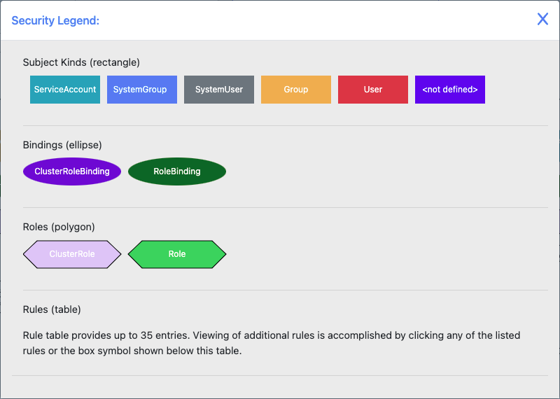Click the rule table description paragraph

coord(272,343)
